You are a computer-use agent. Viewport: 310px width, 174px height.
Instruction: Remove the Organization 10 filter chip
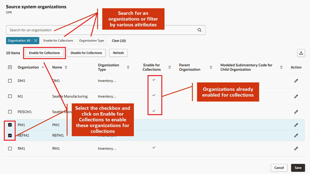[x=35, y=40]
